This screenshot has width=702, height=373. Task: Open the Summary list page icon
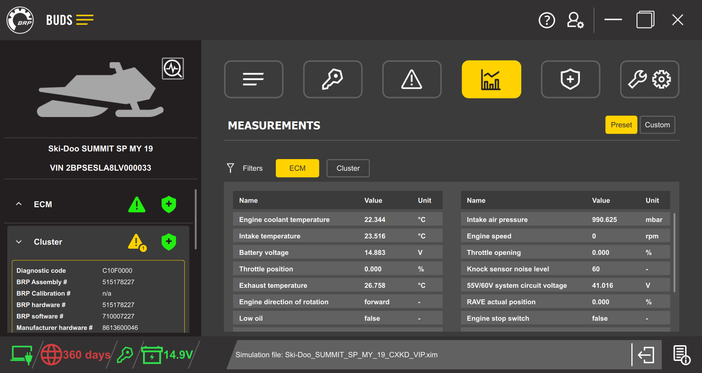(x=254, y=79)
